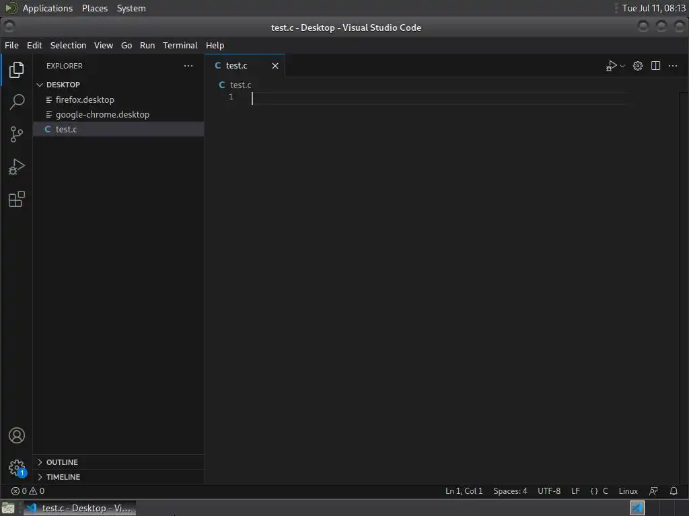
Task: Select the test.c editor tab
Action: (x=245, y=66)
